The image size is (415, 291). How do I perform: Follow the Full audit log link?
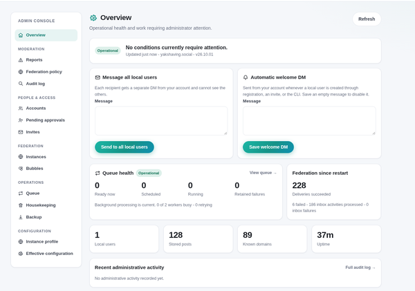pos(360,267)
